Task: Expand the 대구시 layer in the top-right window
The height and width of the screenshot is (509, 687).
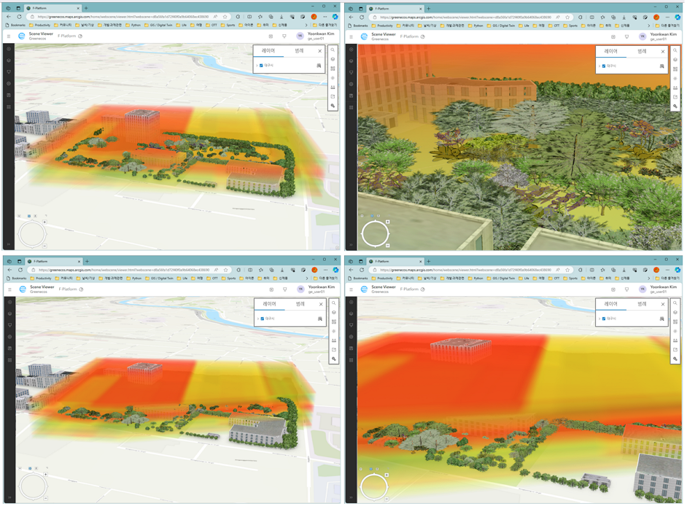Action: coord(599,66)
